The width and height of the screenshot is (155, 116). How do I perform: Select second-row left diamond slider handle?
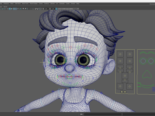(120, 61)
